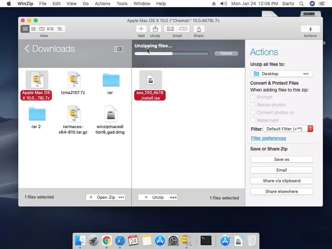Image resolution: width=332 pixels, height=249 pixels.
Task: Select osx_100_4k78_install.iso in the archive
Action: [x=150, y=86]
